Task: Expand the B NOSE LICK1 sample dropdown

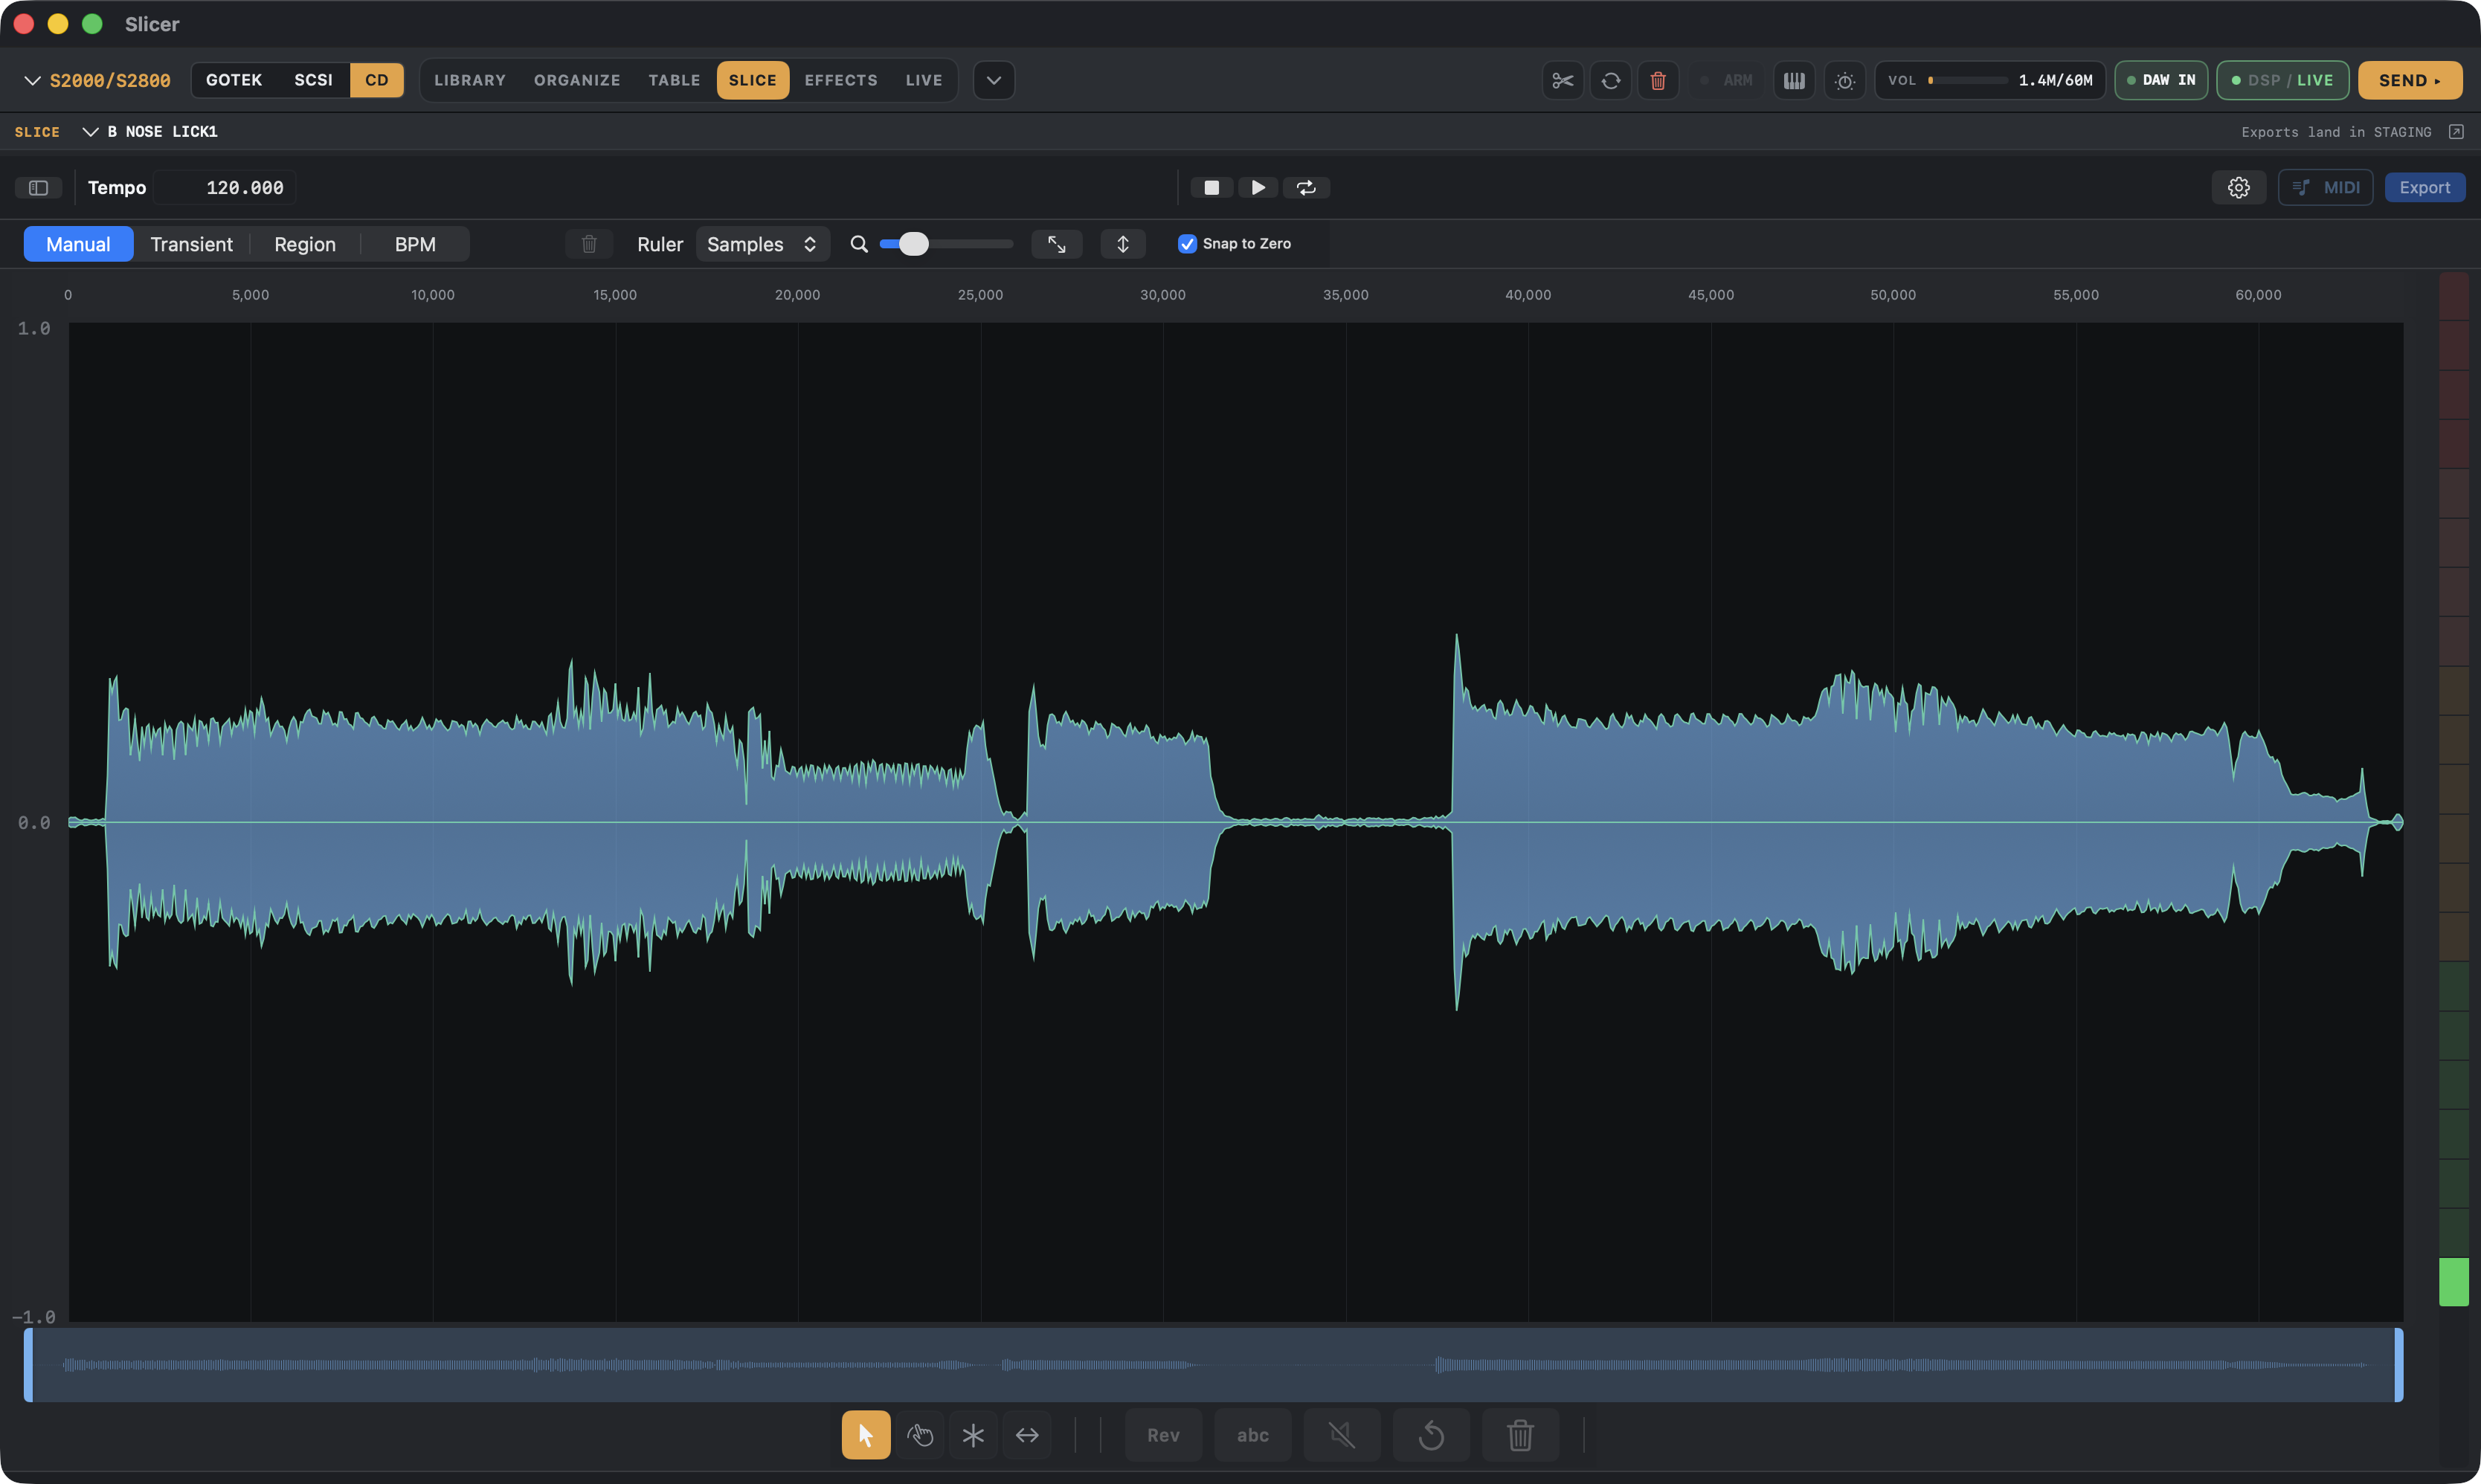Action: coord(151,132)
